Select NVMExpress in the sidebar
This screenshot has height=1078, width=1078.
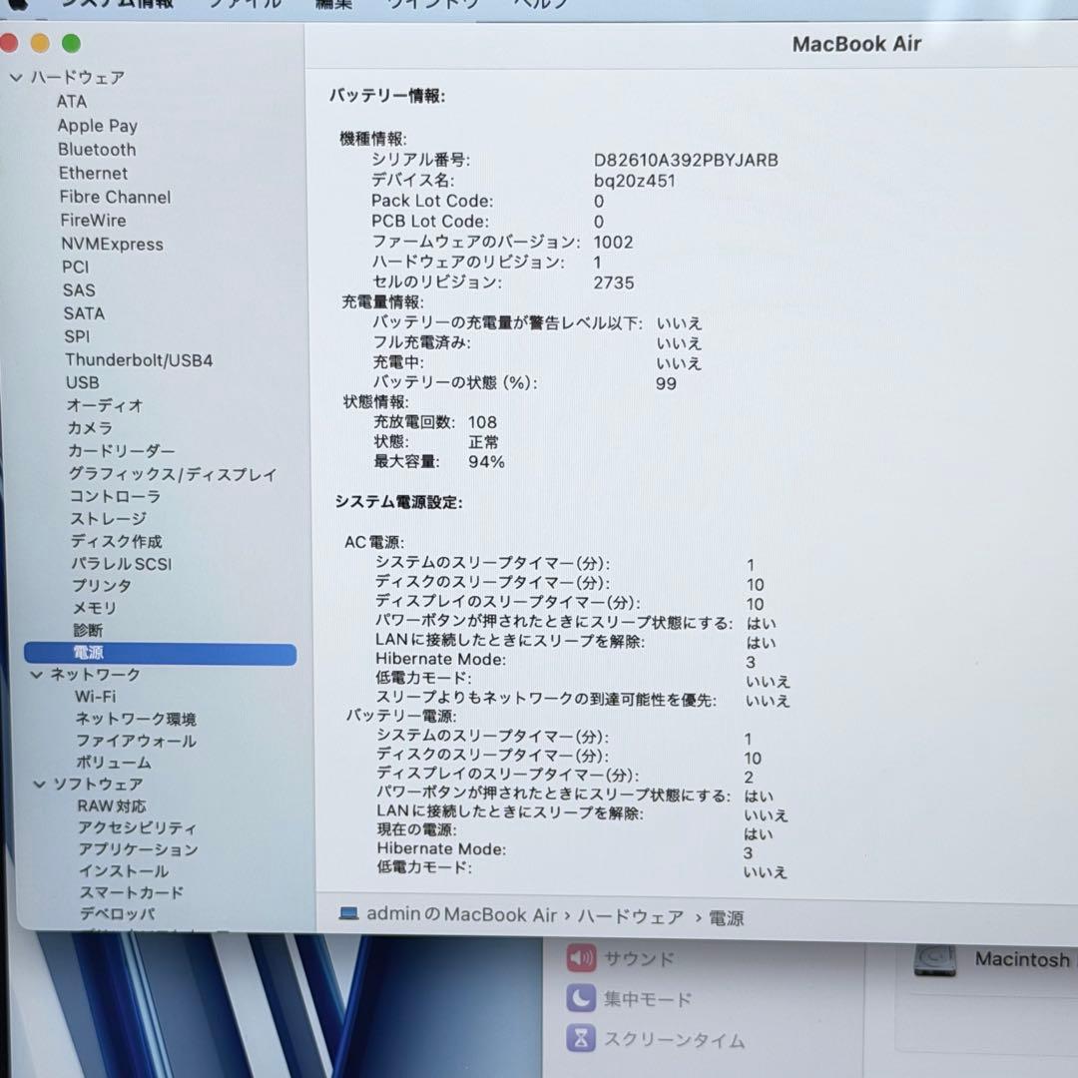point(112,245)
